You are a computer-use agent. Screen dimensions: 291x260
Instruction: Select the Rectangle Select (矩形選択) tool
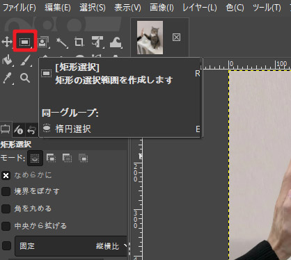[24, 42]
